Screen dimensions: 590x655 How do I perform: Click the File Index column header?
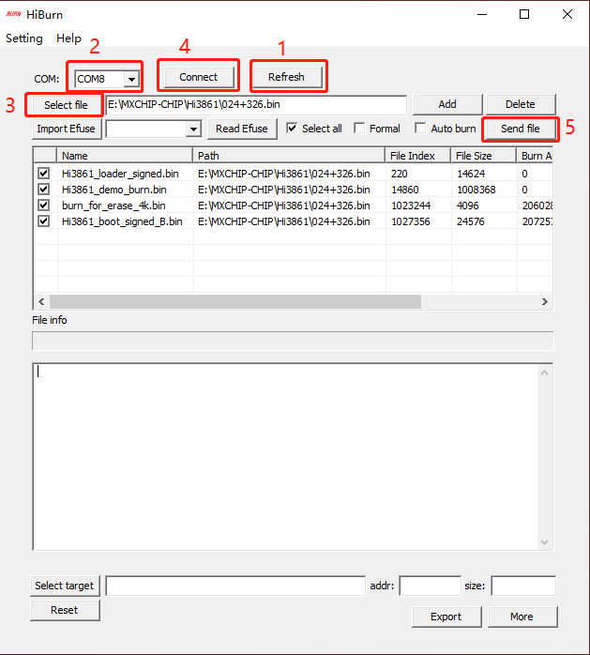tap(417, 156)
